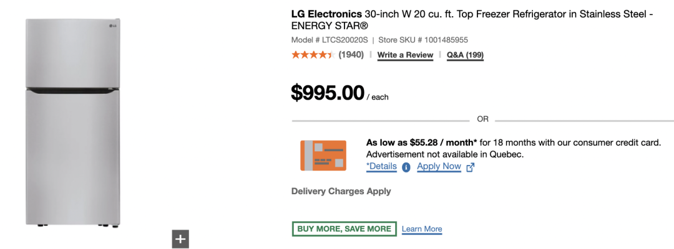
Task: Click the external link icon after Apply Now
Action: [471, 167]
